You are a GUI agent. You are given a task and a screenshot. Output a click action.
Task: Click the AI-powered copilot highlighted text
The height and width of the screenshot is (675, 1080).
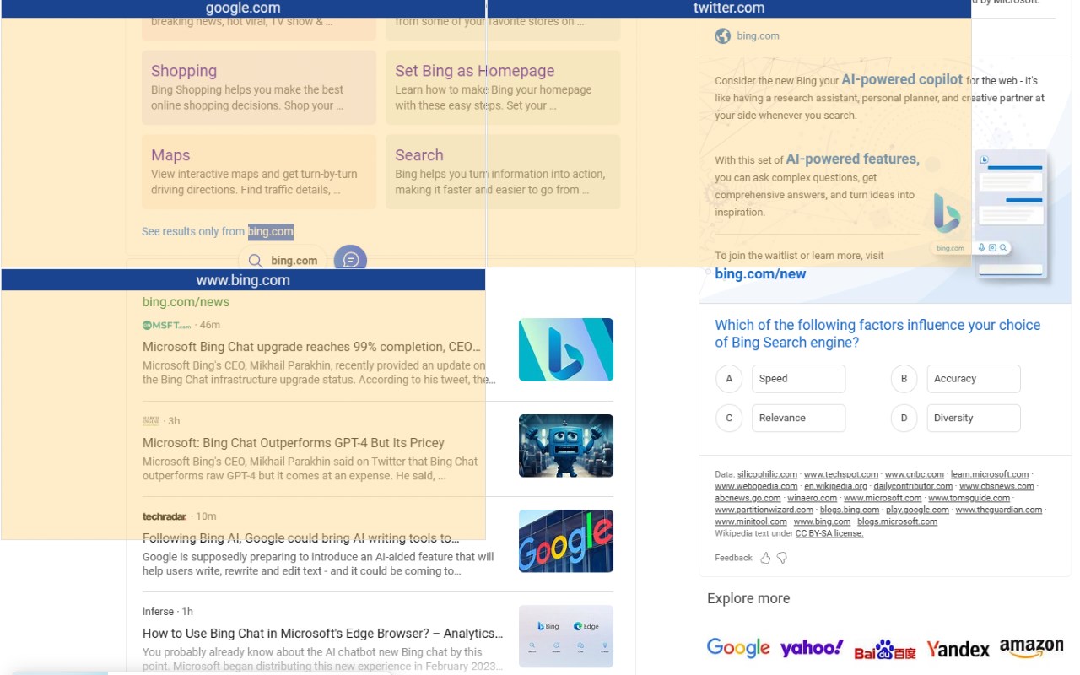click(x=902, y=79)
